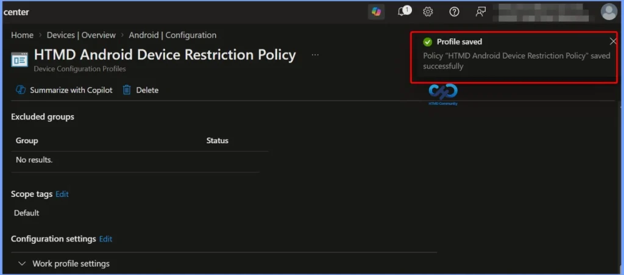
Task: Click the Status column header
Action: pos(218,140)
